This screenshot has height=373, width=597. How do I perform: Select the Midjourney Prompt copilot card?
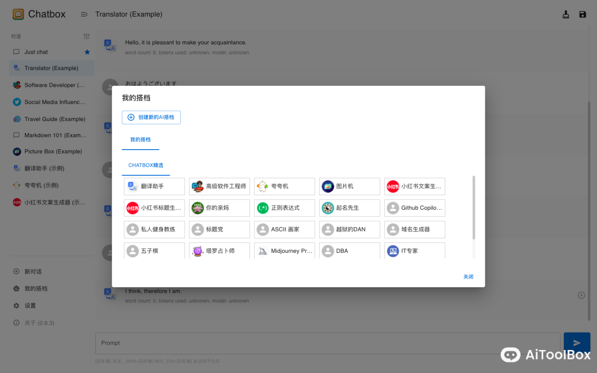(x=284, y=251)
